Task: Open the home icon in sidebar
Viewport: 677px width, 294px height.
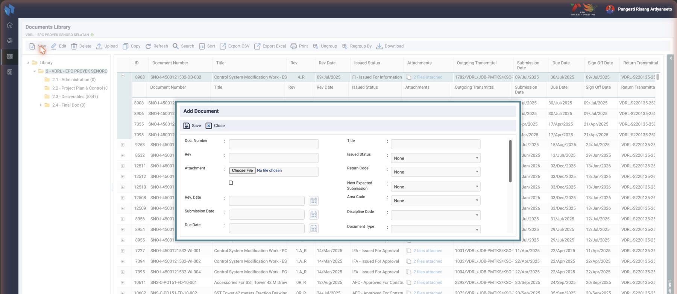Action: (10, 25)
